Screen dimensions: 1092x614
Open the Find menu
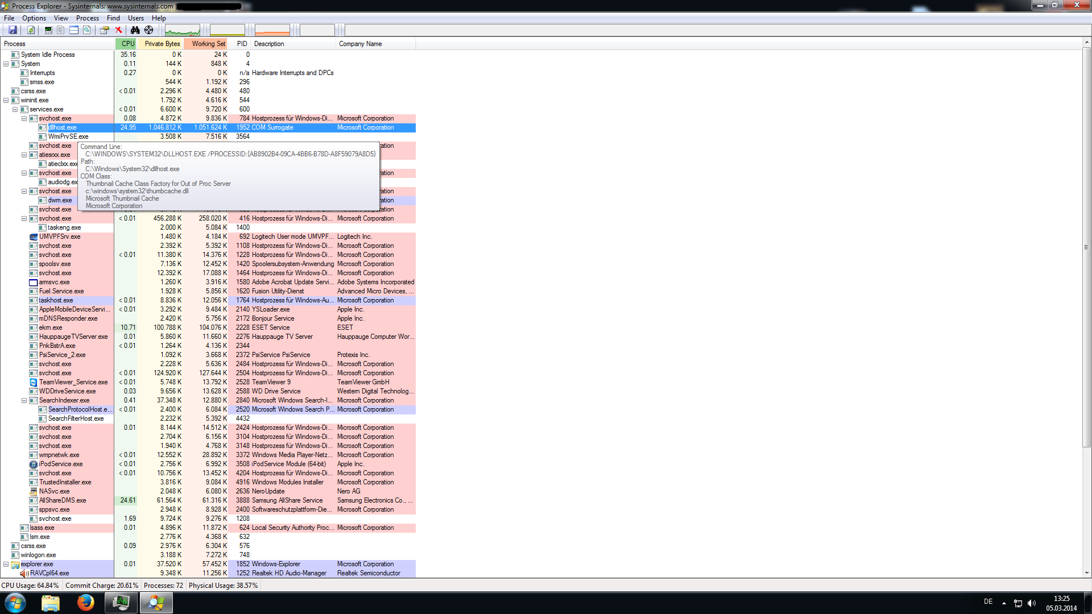click(x=113, y=18)
